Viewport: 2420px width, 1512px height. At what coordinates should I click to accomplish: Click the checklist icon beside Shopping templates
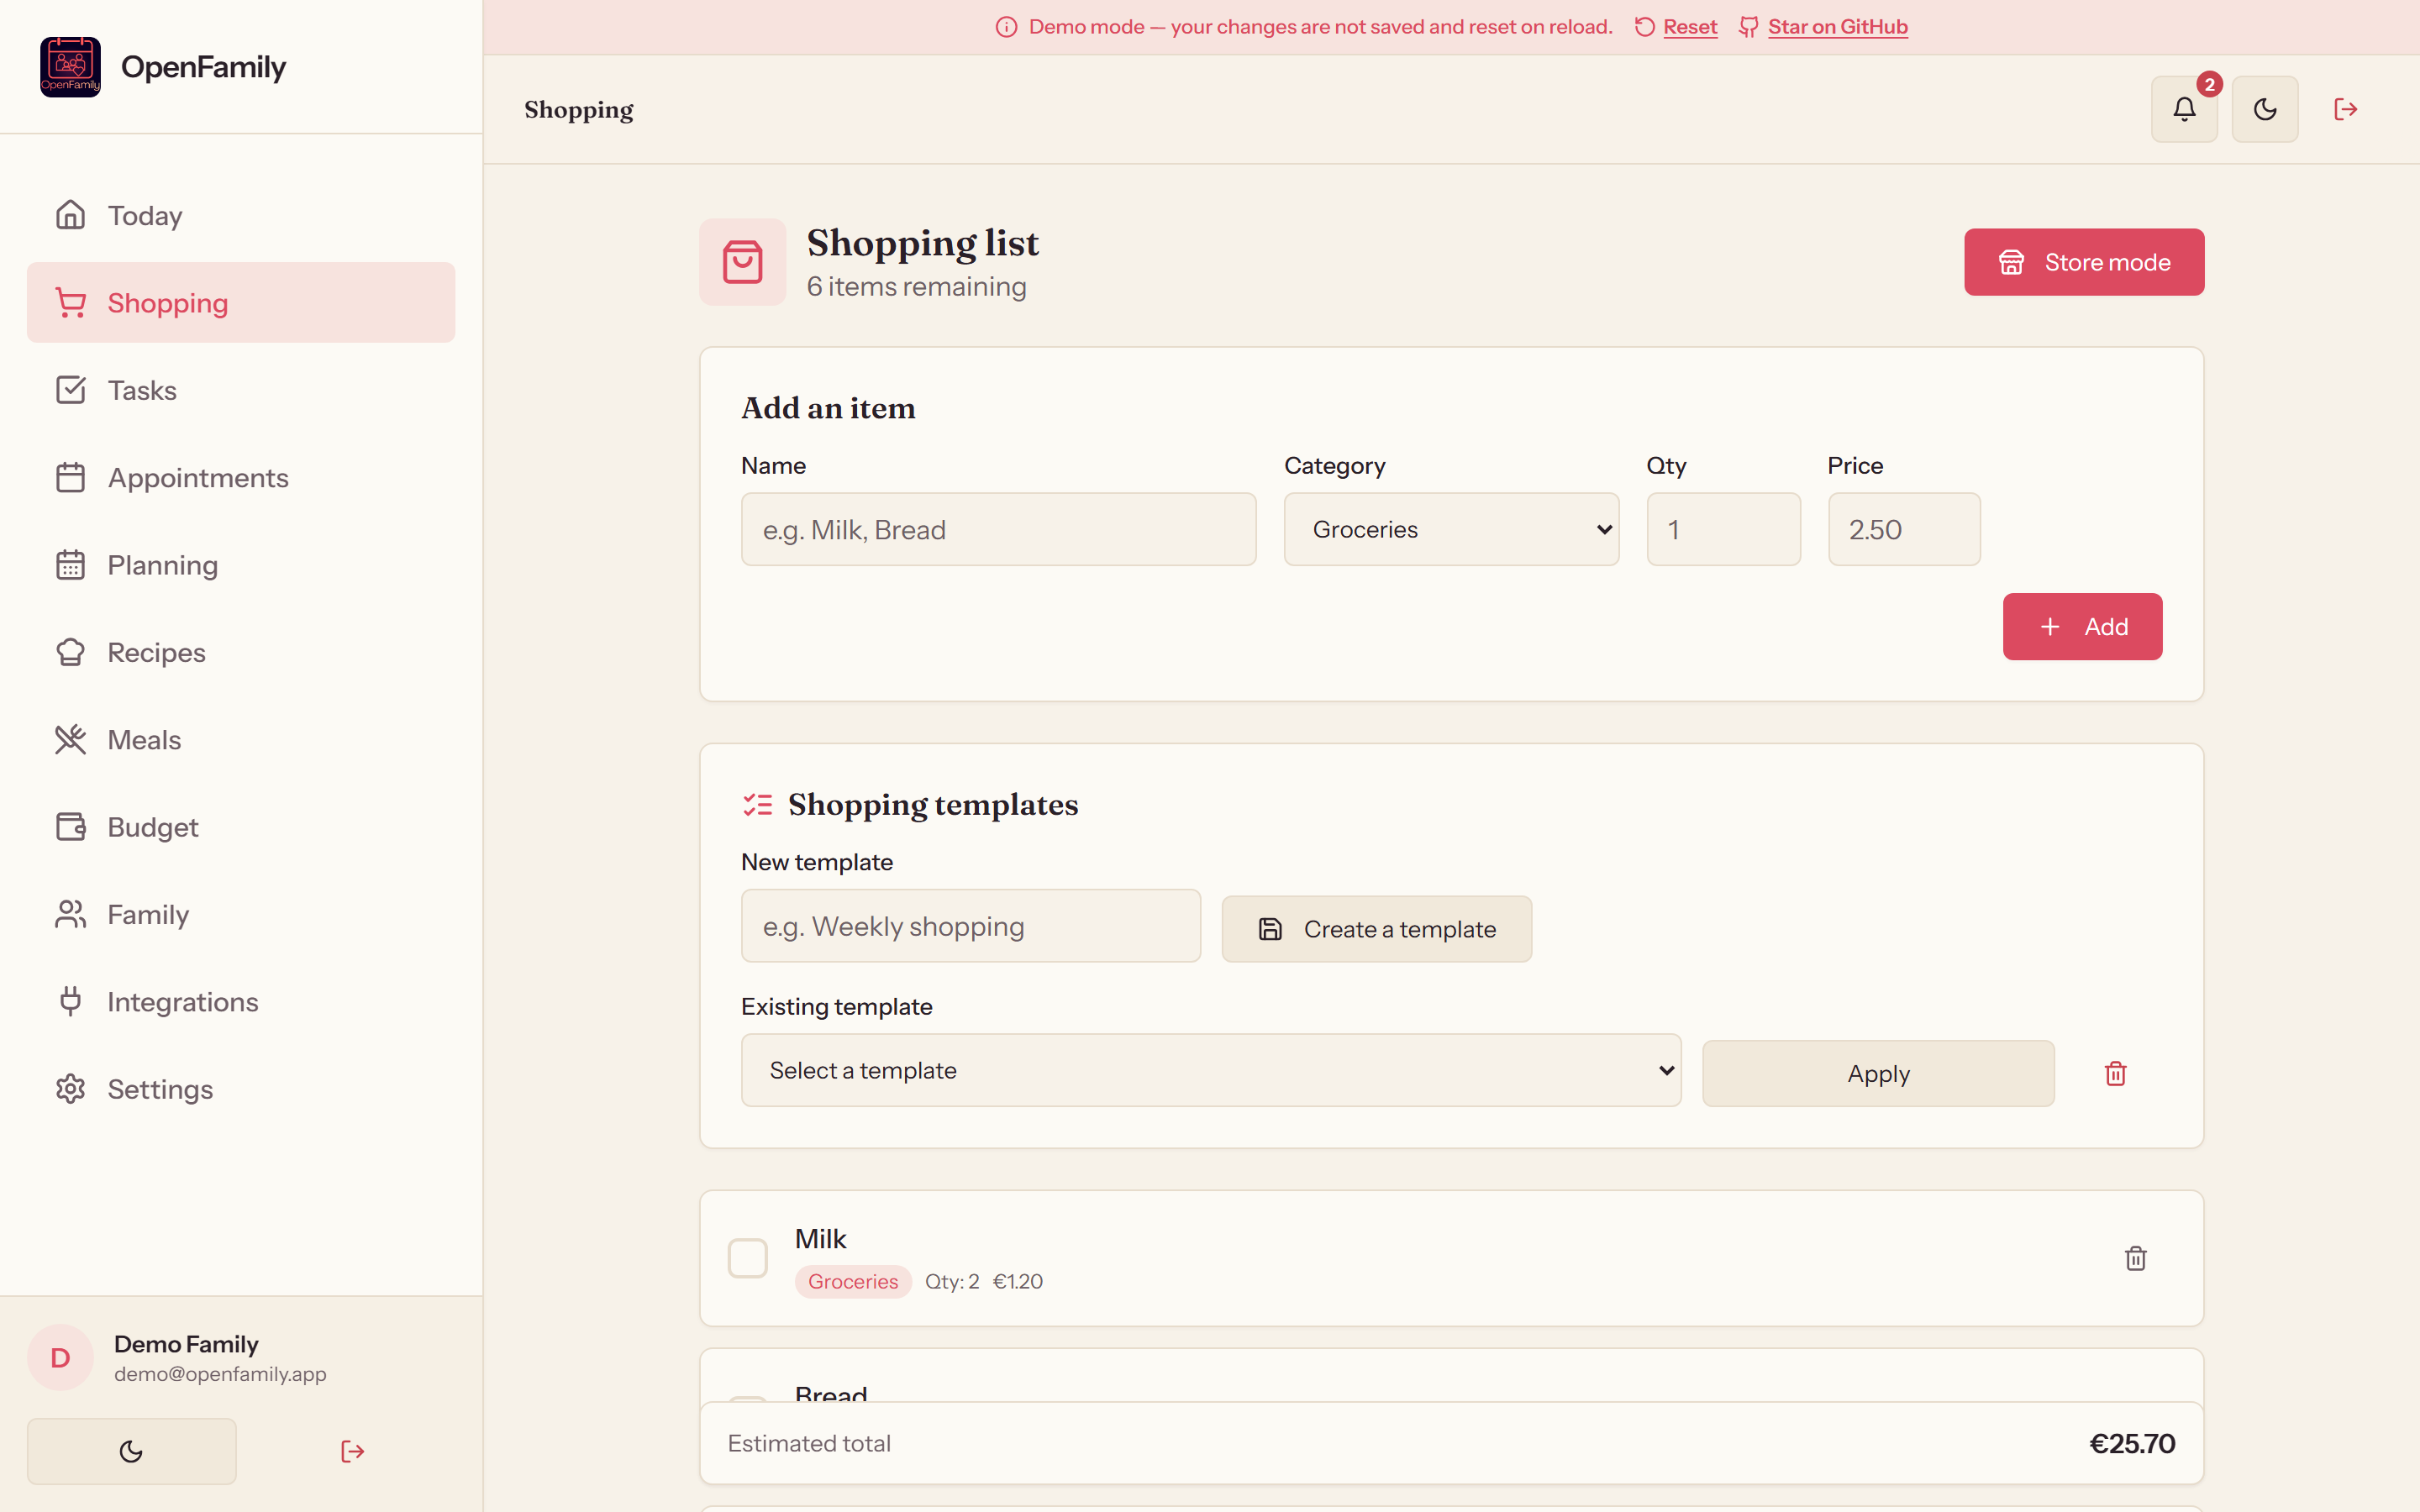pyautogui.click(x=757, y=804)
